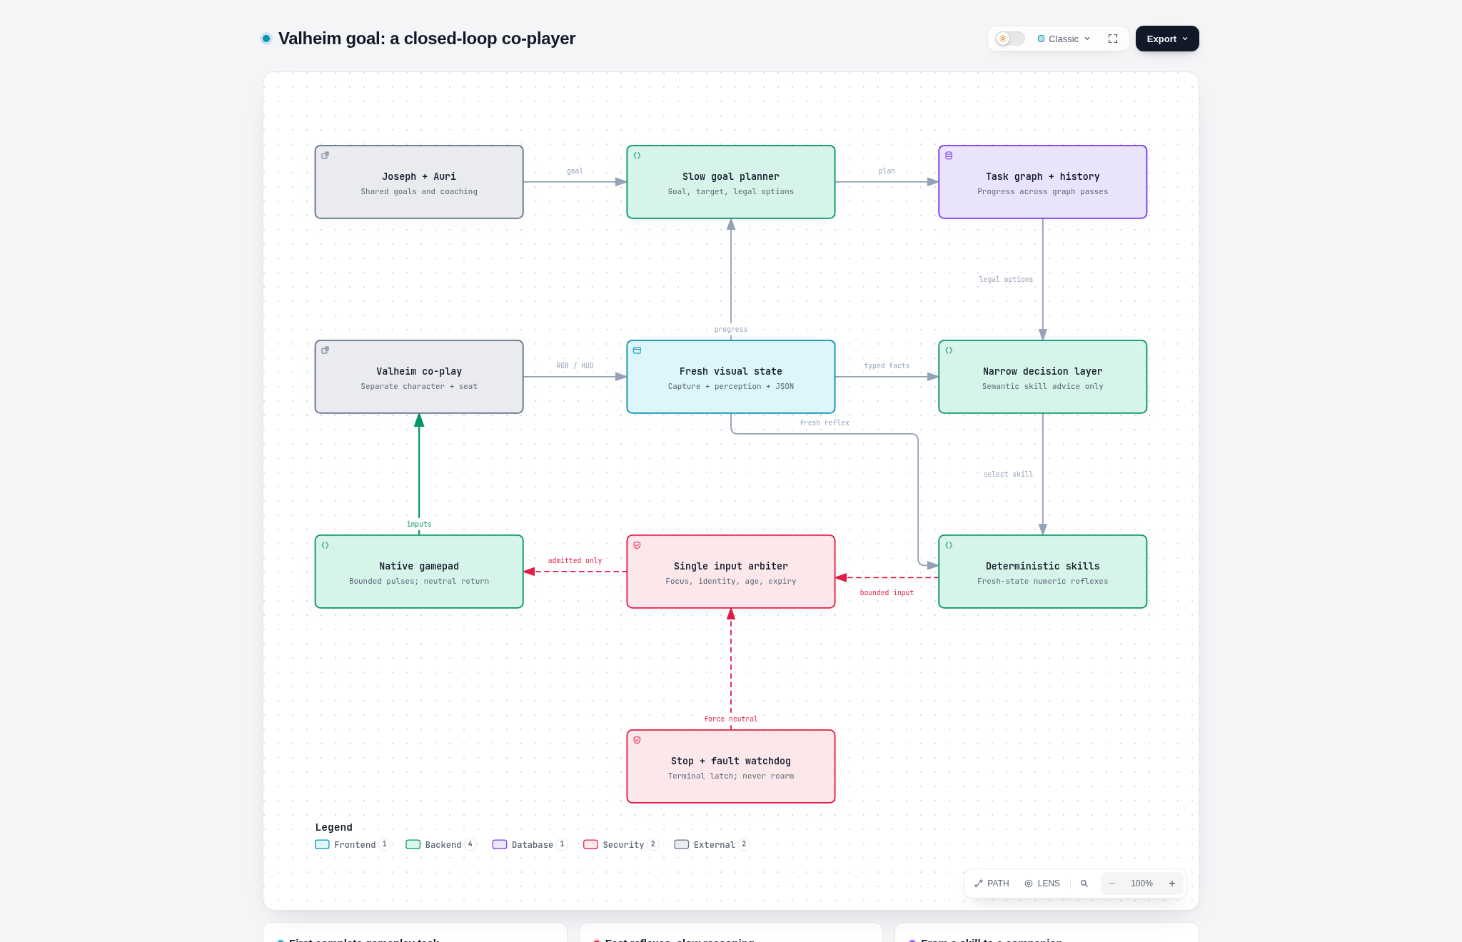The height and width of the screenshot is (942, 1462).
Task: Open the Export dropdown menu
Action: [x=1167, y=39]
